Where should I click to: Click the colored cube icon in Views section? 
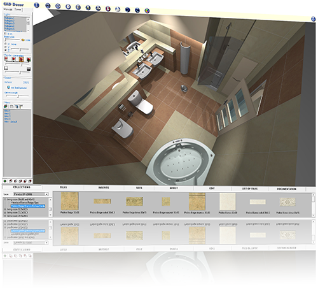point(6,106)
